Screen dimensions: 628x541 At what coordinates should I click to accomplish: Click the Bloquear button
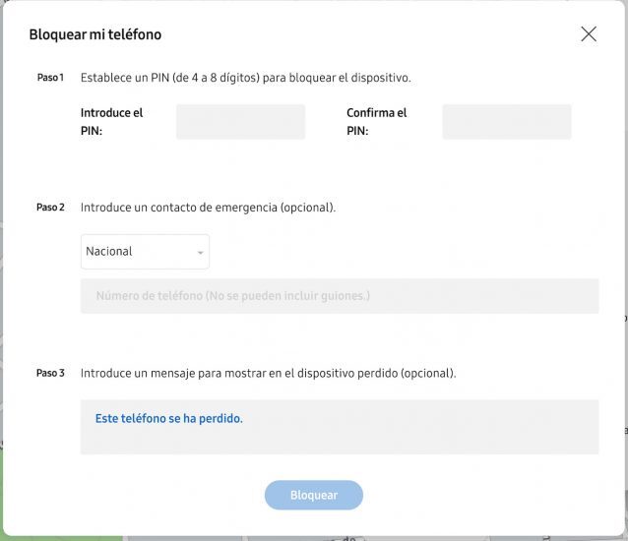click(x=314, y=495)
